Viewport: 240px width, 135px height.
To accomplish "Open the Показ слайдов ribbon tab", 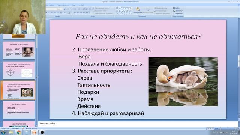I will tap(50, 5).
